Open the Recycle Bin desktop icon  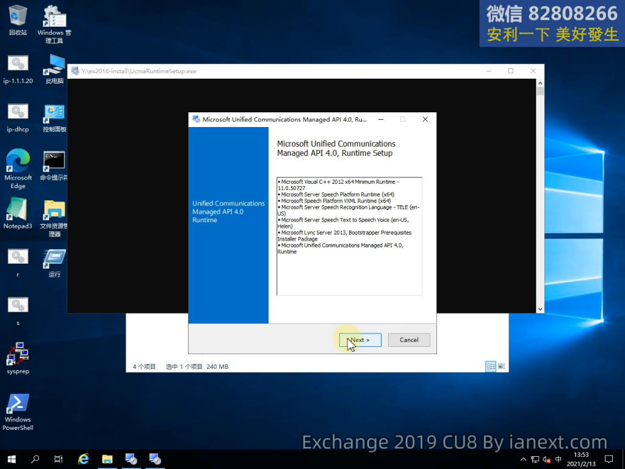tap(18, 17)
